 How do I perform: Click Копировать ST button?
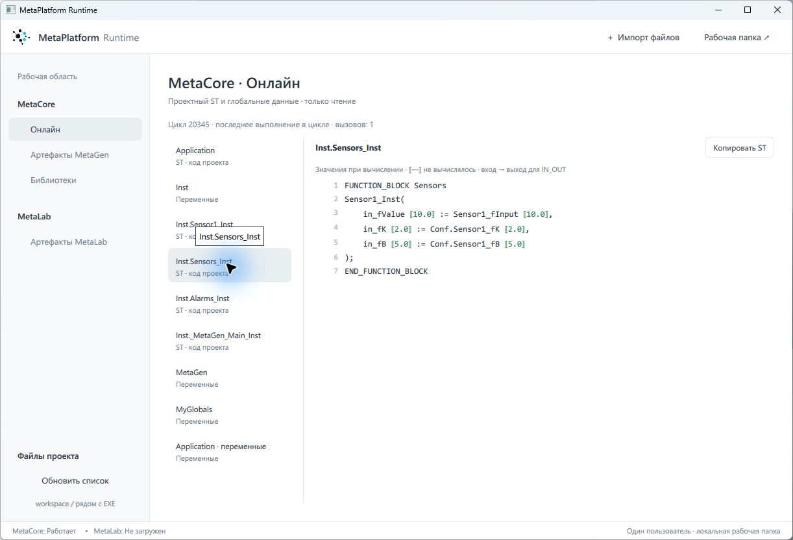point(739,148)
